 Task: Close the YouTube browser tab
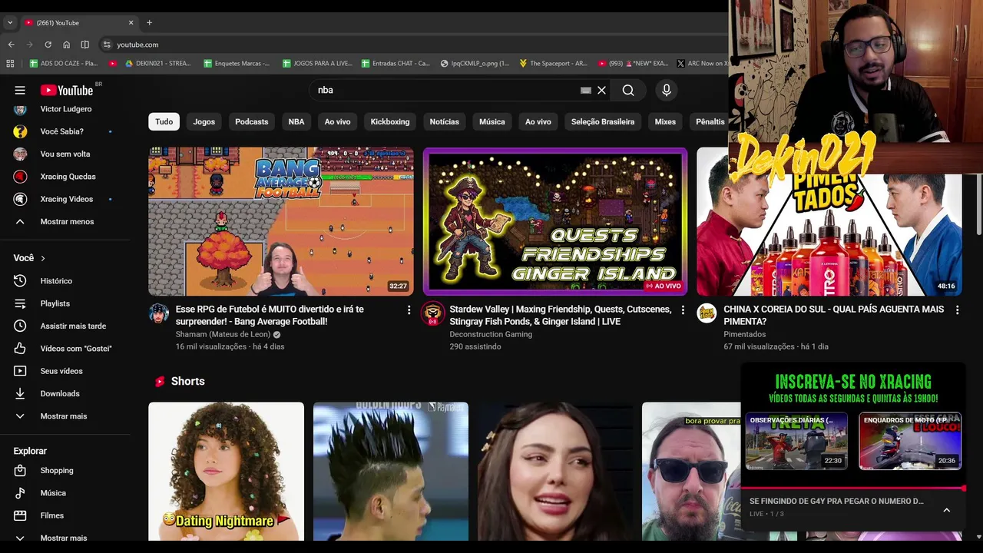(x=131, y=23)
